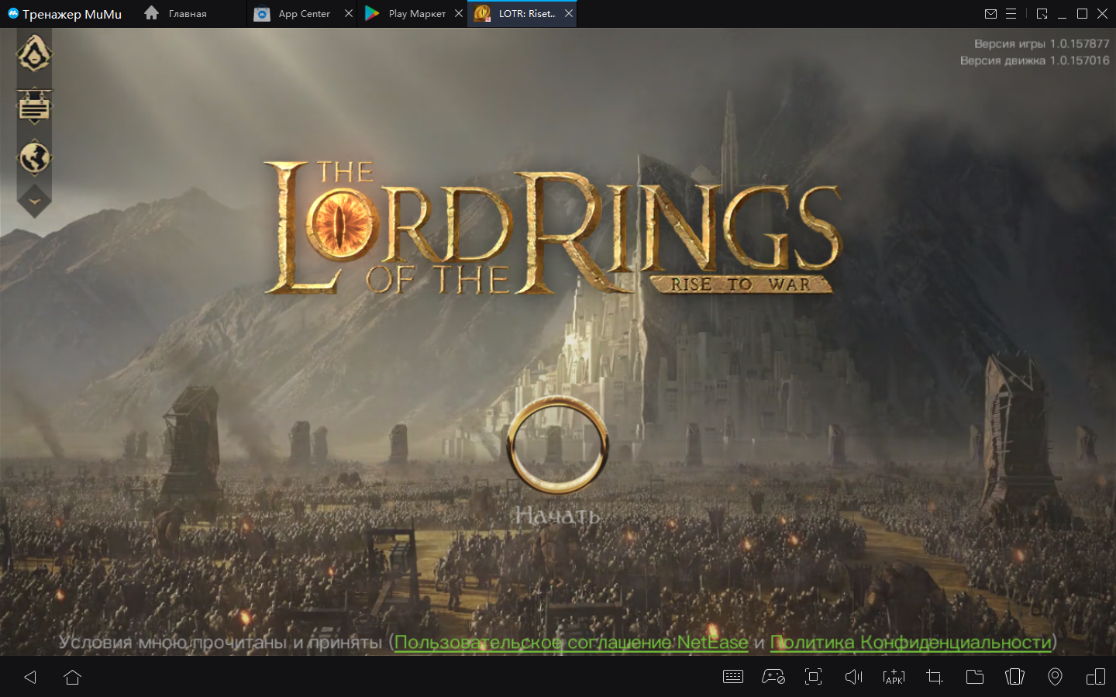Open the volume speaker control
Screen dimensions: 1116x697
(853, 677)
